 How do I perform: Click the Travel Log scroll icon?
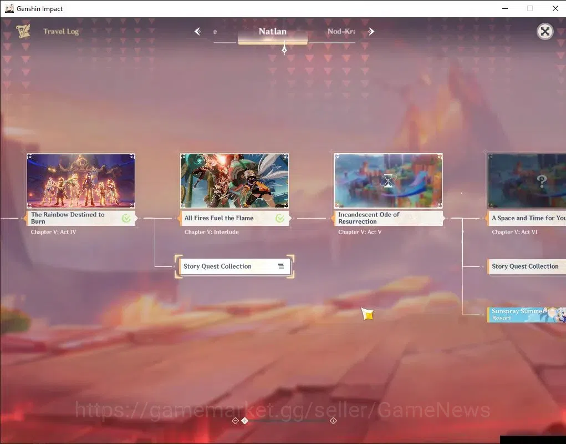[23, 32]
